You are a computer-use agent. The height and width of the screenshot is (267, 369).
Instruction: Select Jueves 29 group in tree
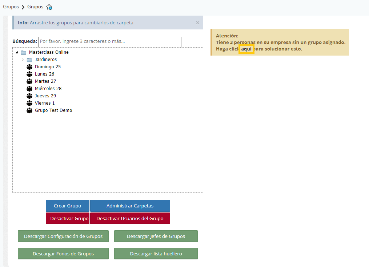[x=45, y=96]
